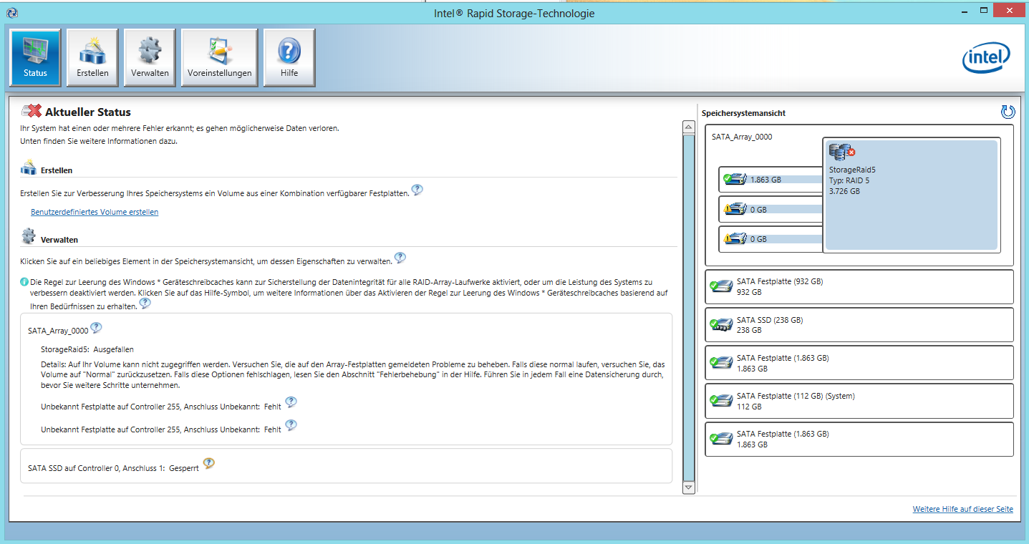Open Weitere Hilfe auf dieser Seite
This screenshot has height=544, width=1029.
962,509
